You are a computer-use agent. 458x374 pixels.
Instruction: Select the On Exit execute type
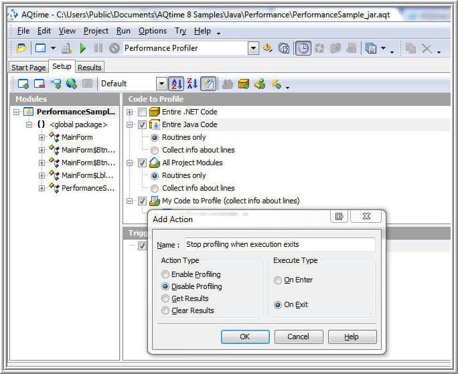277,305
